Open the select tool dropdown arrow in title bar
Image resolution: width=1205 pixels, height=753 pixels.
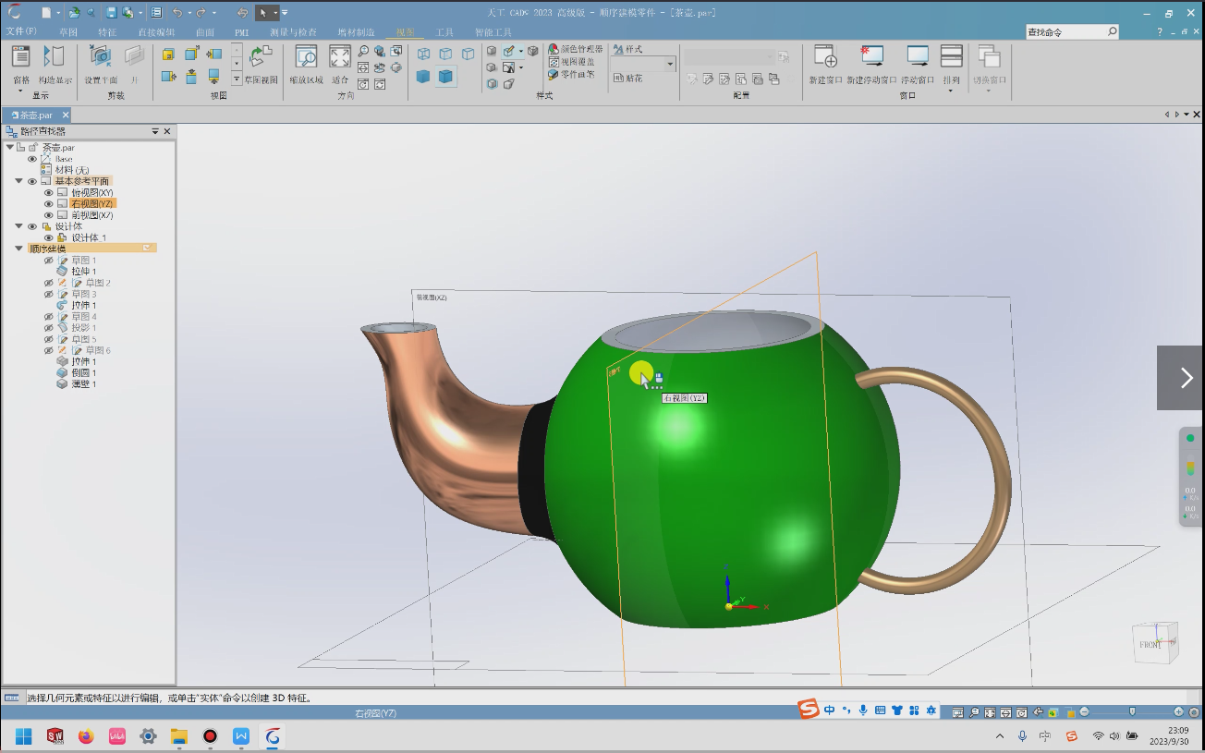[x=274, y=13]
